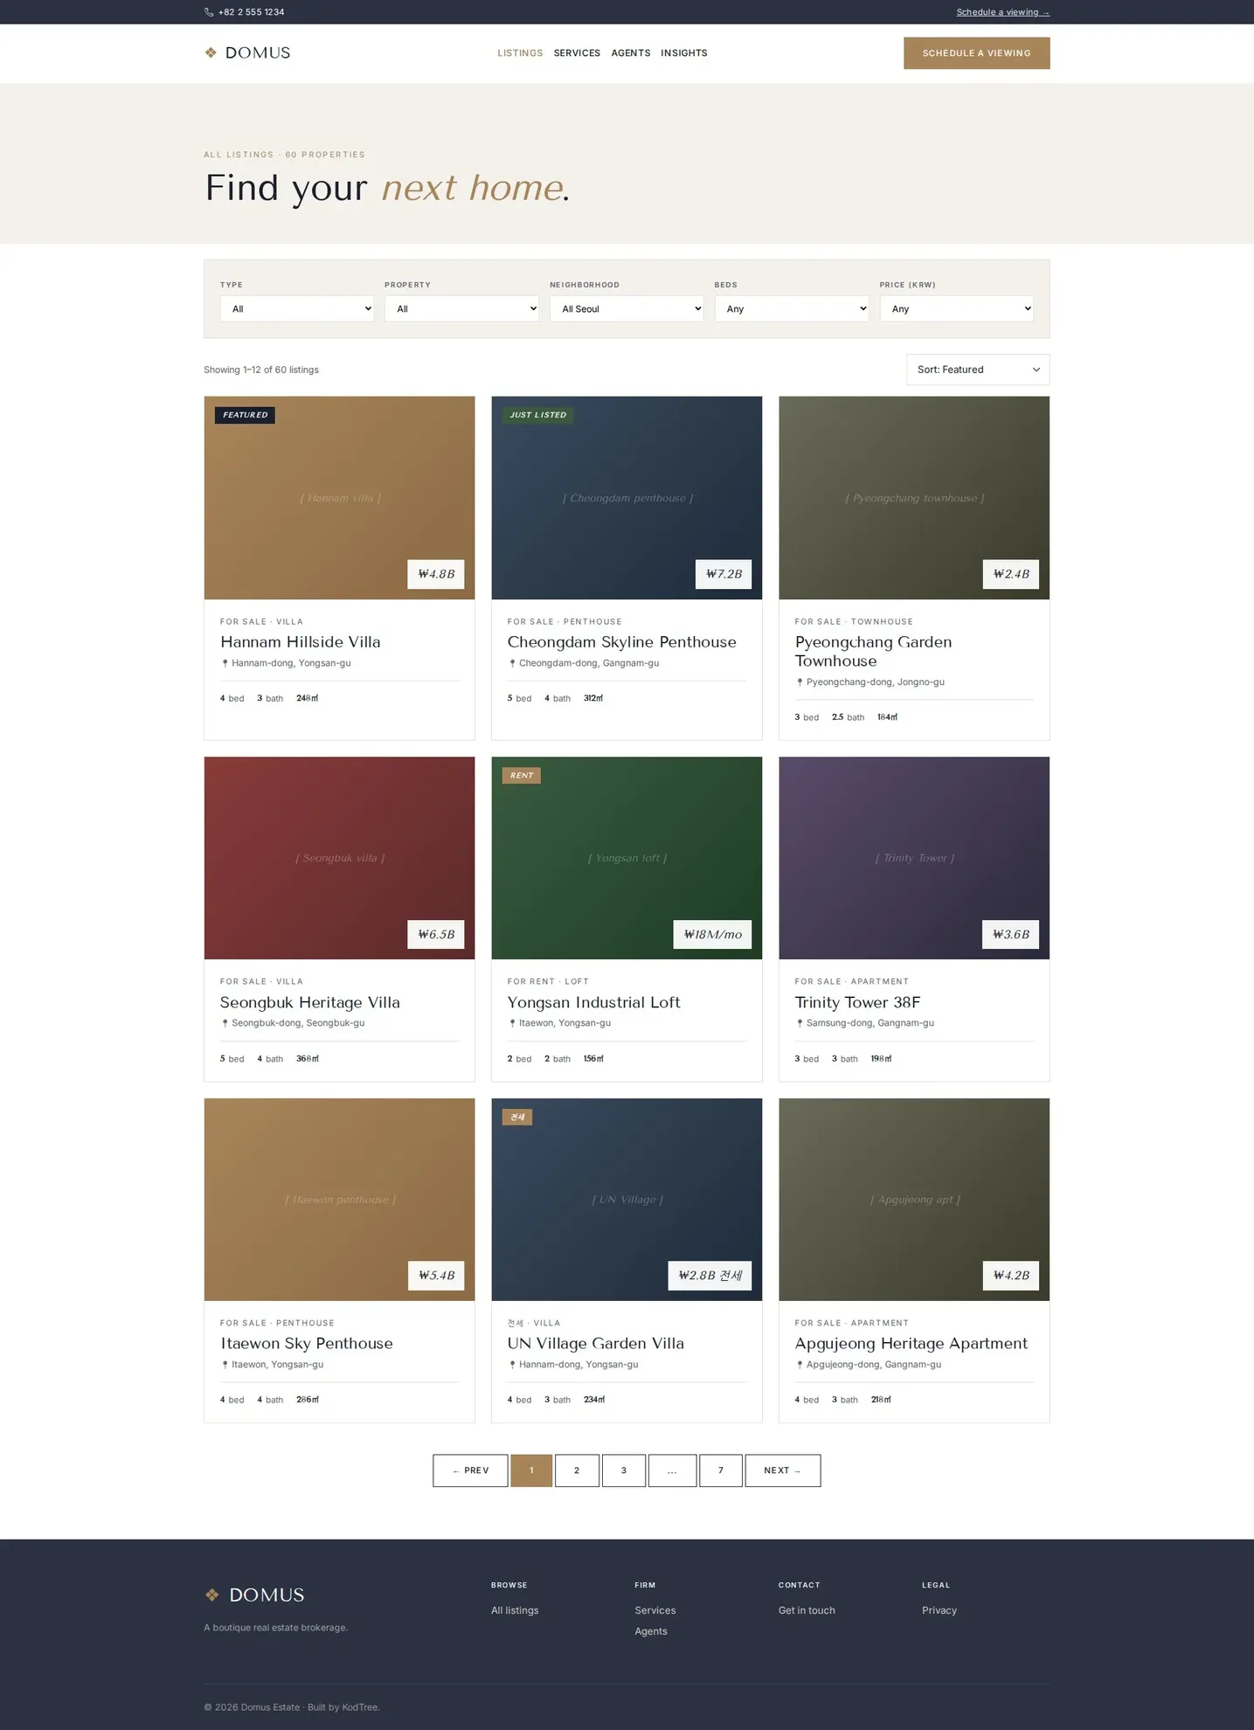This screenshot has height=1730, width=1254.
Task: Click location pin for UN Village Garden Villa
Action: (512, 1365)
